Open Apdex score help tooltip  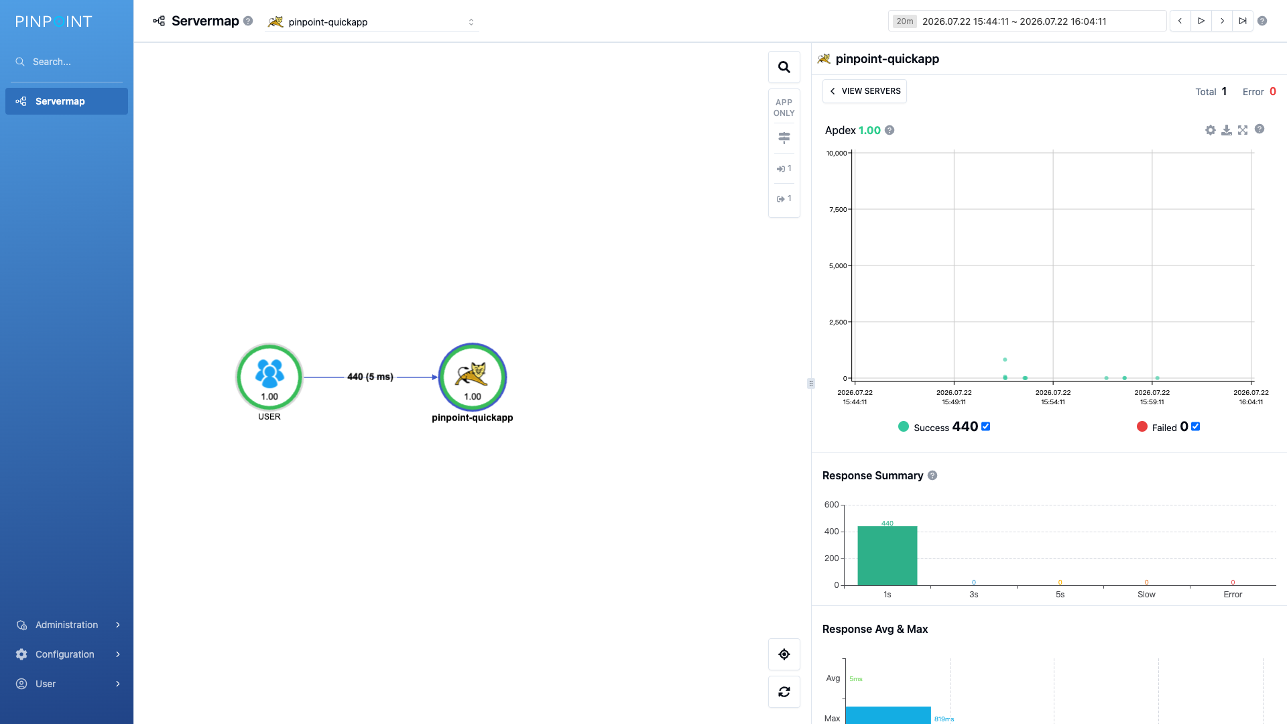coord(890,130)
